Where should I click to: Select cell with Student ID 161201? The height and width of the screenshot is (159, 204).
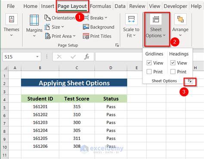coord(40,106)
